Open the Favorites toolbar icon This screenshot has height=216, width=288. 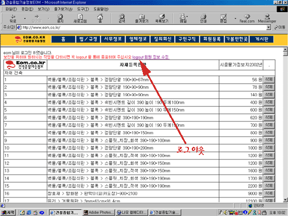(x=142, y=18)
